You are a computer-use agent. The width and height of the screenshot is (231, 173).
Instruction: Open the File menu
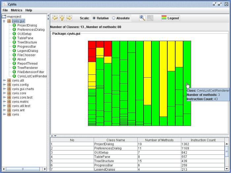(5, 10)
